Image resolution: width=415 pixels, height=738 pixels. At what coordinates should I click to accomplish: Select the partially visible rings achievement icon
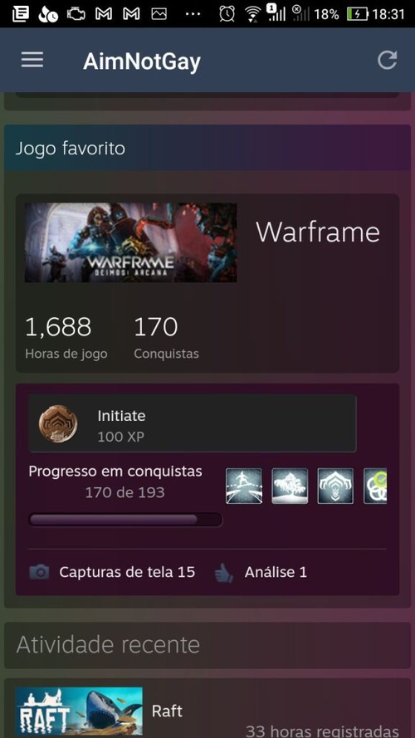click(x=375, y=486)
